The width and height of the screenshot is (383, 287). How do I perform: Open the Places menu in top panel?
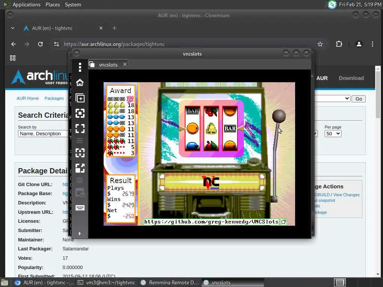point(52,4)
